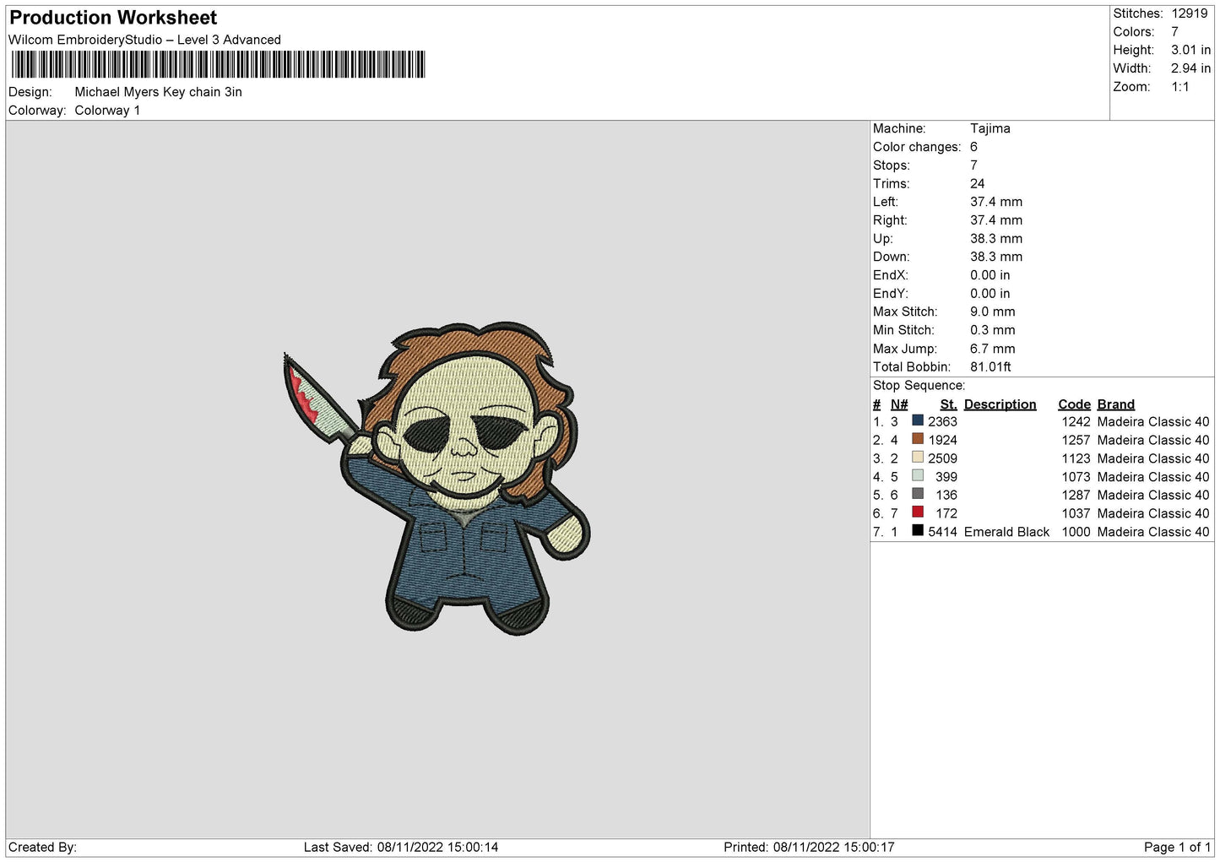Click the design name 'Michael Myers Key chain 3in'

click(x=158, y=92)
